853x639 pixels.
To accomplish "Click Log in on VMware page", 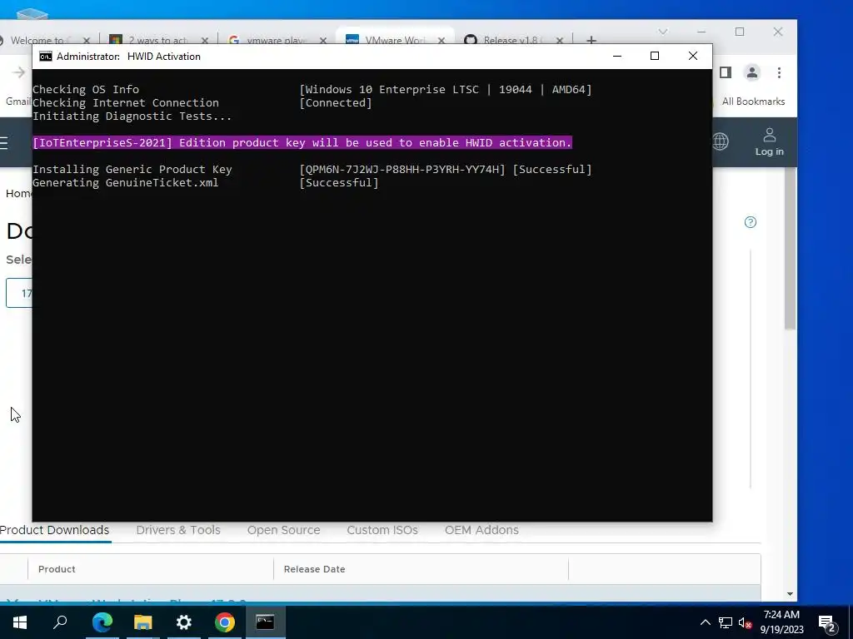I will click(x=769, y=141).
